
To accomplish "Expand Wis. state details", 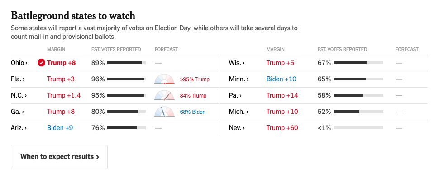I will (237, 63).
